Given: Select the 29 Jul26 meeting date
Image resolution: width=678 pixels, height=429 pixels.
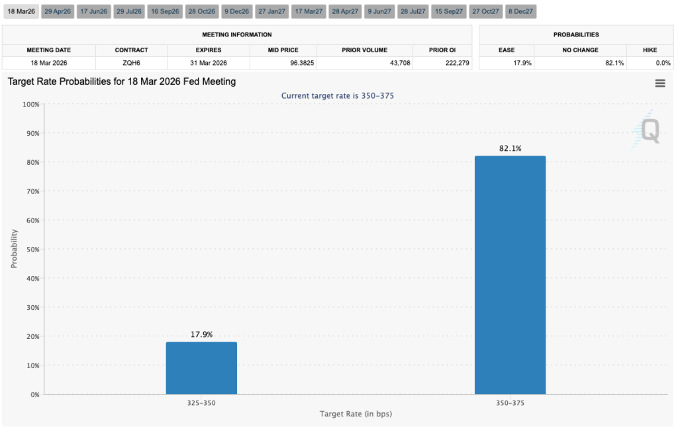Looking at the screenshot, I should coord(128,11).
